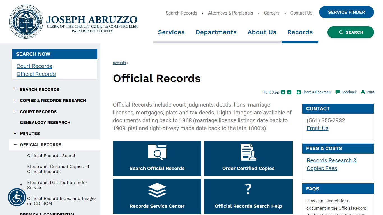
Task: Expand the Search Records sidebar section
Action: (x=15, y=89)
